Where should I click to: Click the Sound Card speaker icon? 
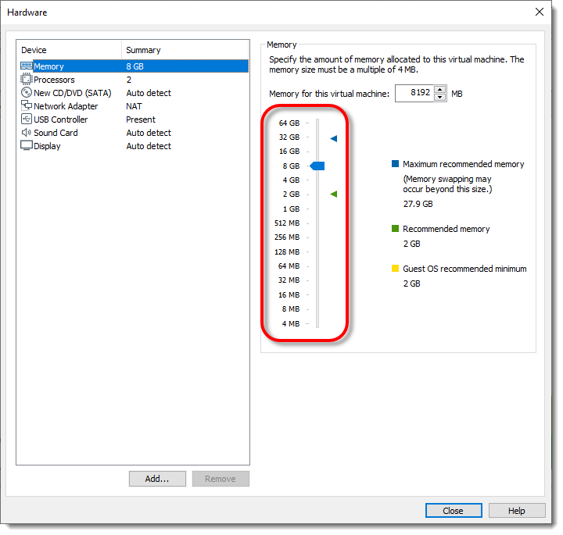(27, 132)
